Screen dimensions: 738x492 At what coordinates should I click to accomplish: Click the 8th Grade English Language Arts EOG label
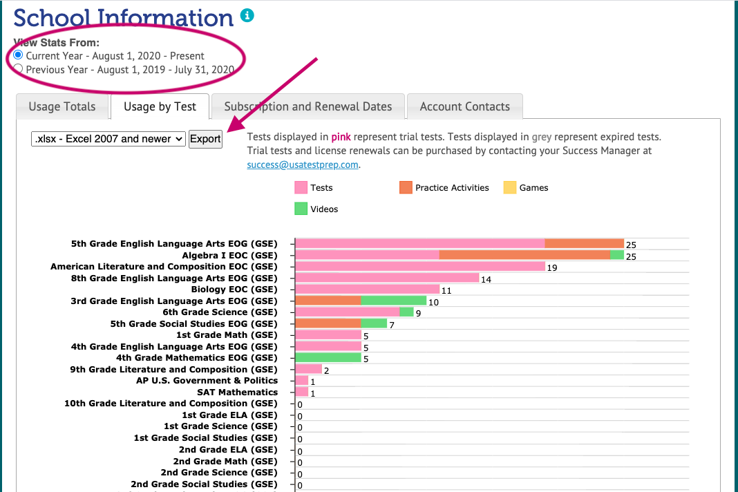(x=174, y=278)
